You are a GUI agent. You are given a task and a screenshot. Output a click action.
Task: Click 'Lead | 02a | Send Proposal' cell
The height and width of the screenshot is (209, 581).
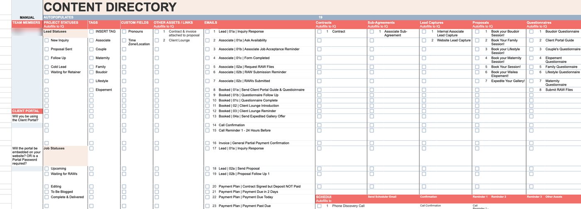pyautogui.click(x=239, y=169)
